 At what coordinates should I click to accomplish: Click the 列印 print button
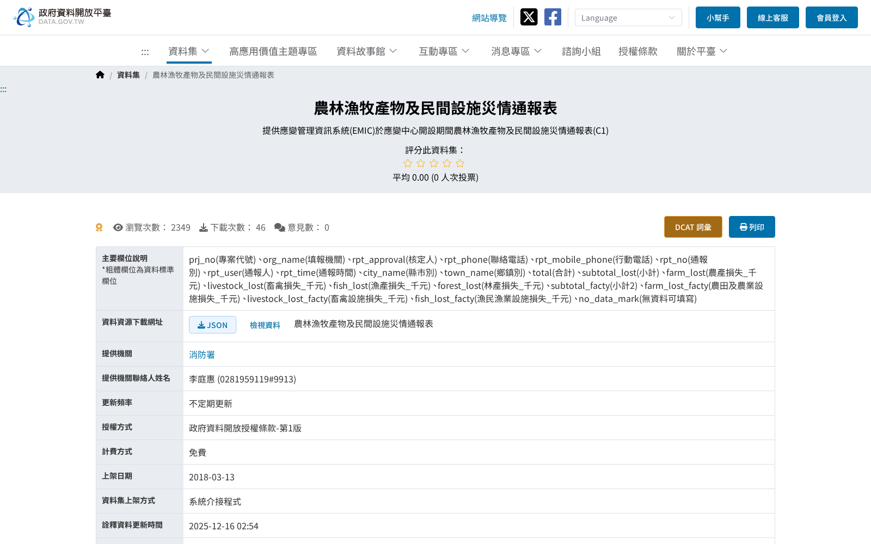click(x=752, y=227)
